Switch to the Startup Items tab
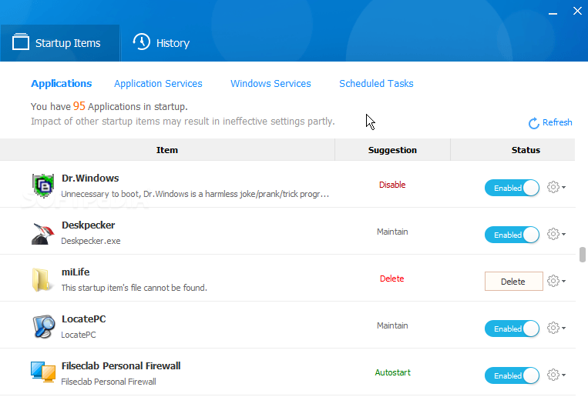 60,42
